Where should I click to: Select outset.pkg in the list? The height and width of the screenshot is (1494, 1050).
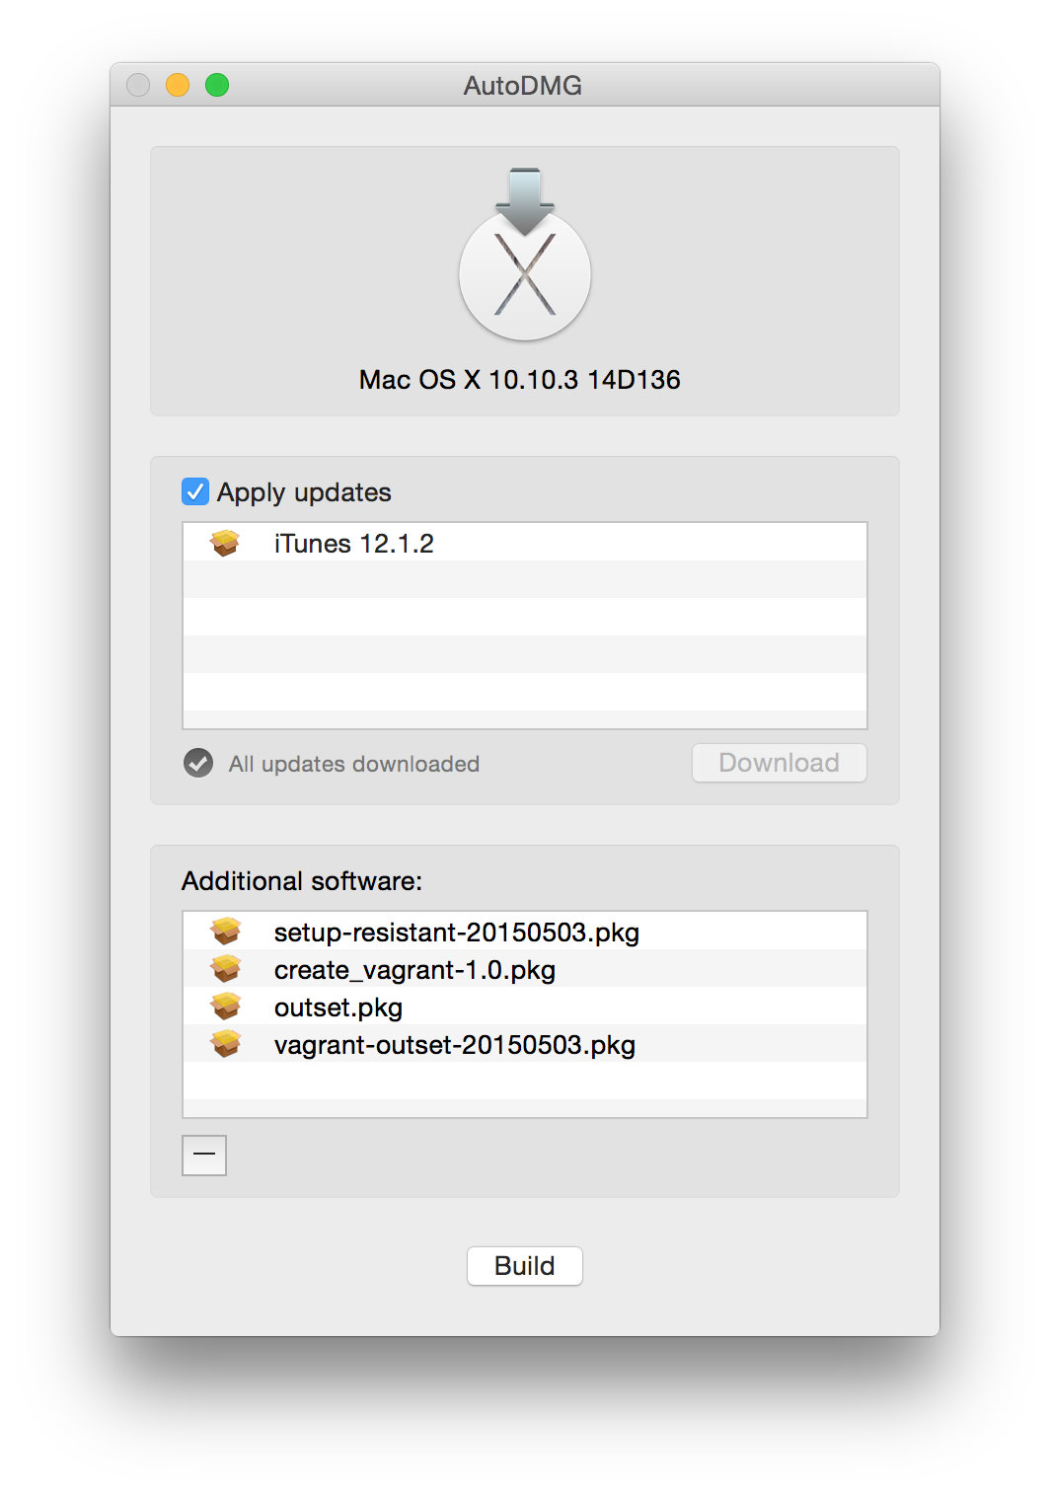[x=525, y=1007]
